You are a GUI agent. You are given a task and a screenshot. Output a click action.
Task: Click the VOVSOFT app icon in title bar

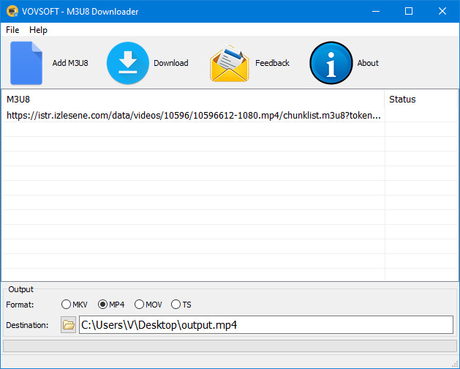click(x=12, y=12)
